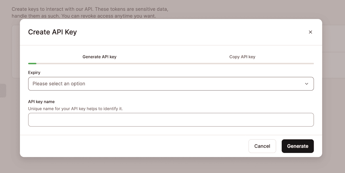Click the unique name helper text
Viewport: 345px width, 173px height.
[x=75, y=109]
